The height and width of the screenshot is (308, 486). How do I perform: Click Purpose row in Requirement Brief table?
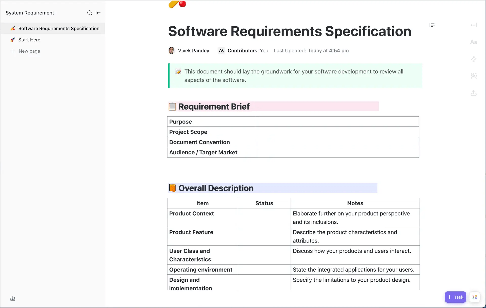[x=293, y=122]
